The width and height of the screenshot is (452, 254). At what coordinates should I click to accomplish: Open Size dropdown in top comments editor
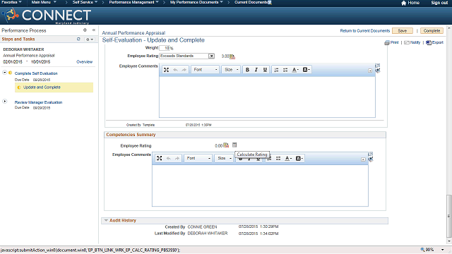coord(232,70)
